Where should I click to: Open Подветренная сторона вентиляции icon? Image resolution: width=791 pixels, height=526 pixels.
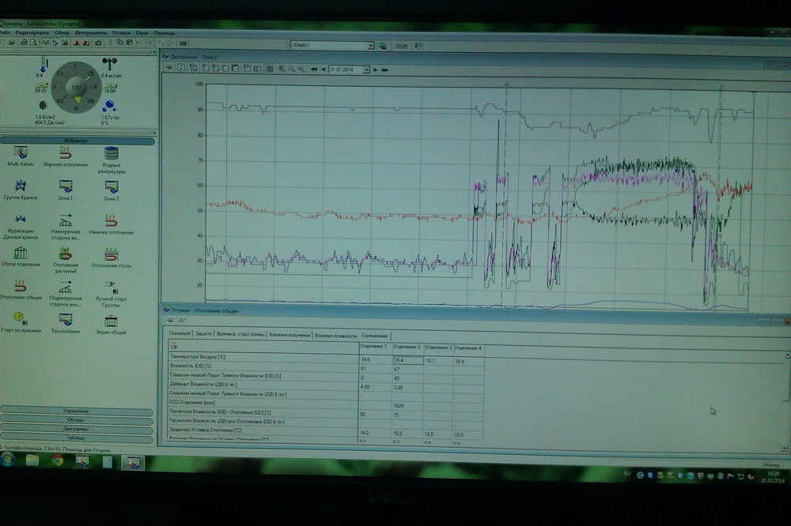[x=66, y=293]
